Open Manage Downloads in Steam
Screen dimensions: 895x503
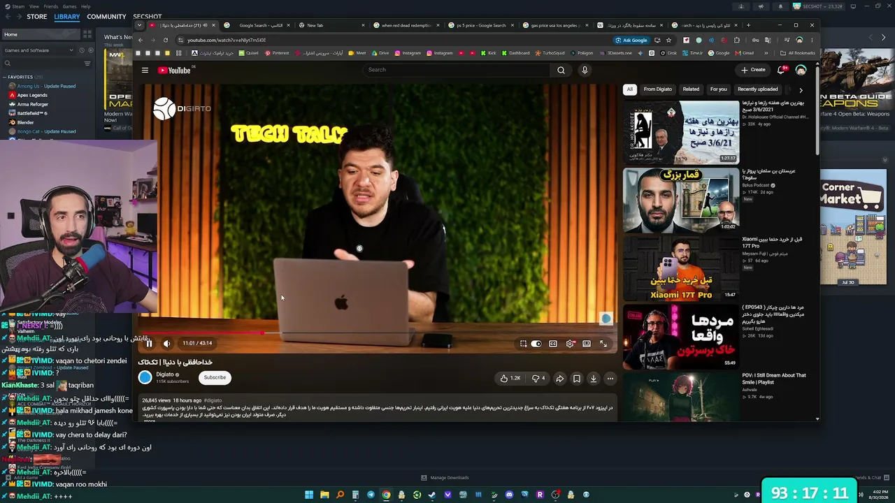point(445,478)
